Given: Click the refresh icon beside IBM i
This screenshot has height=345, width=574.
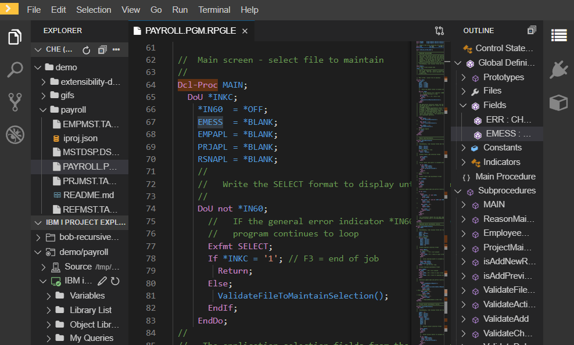Looking at the screenshot, I should click(x=115, y=281).
